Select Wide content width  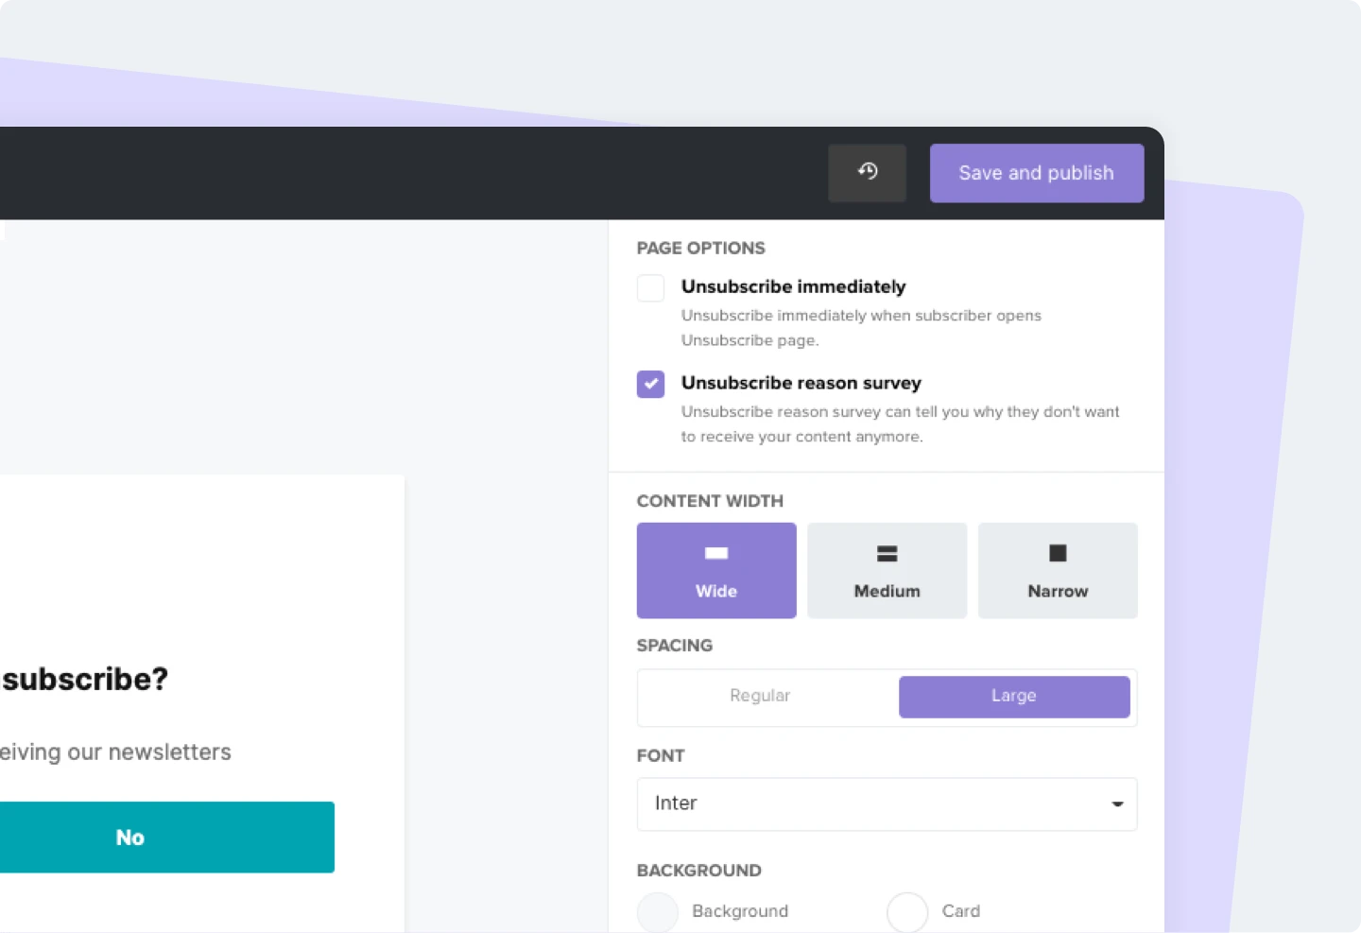(x=716, y=571)
